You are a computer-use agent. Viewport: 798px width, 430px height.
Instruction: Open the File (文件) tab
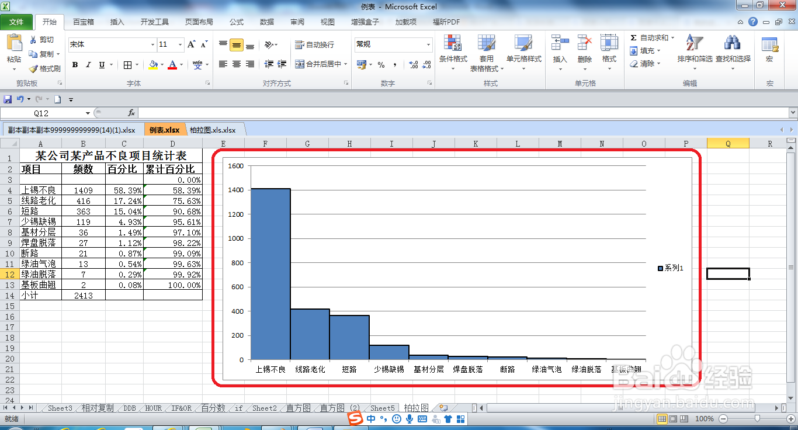(x=17, y=22)
